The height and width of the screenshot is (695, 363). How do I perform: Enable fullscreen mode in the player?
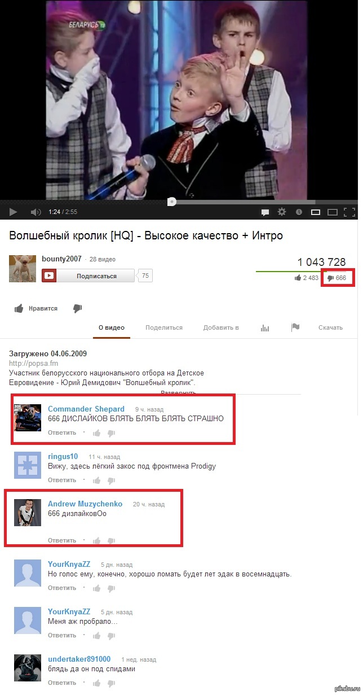(351, 212)
